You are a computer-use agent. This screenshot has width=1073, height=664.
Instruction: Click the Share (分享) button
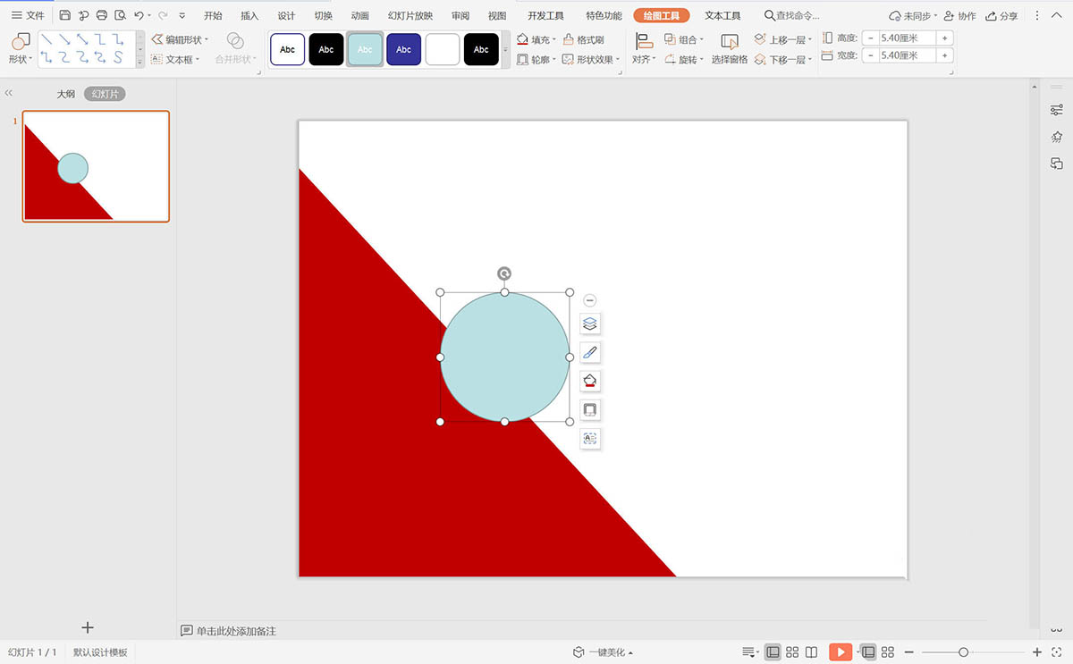(1001, 16)
